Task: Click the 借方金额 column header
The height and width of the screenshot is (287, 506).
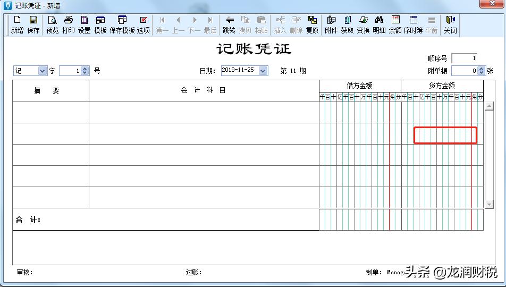Action: click(360, 86)
